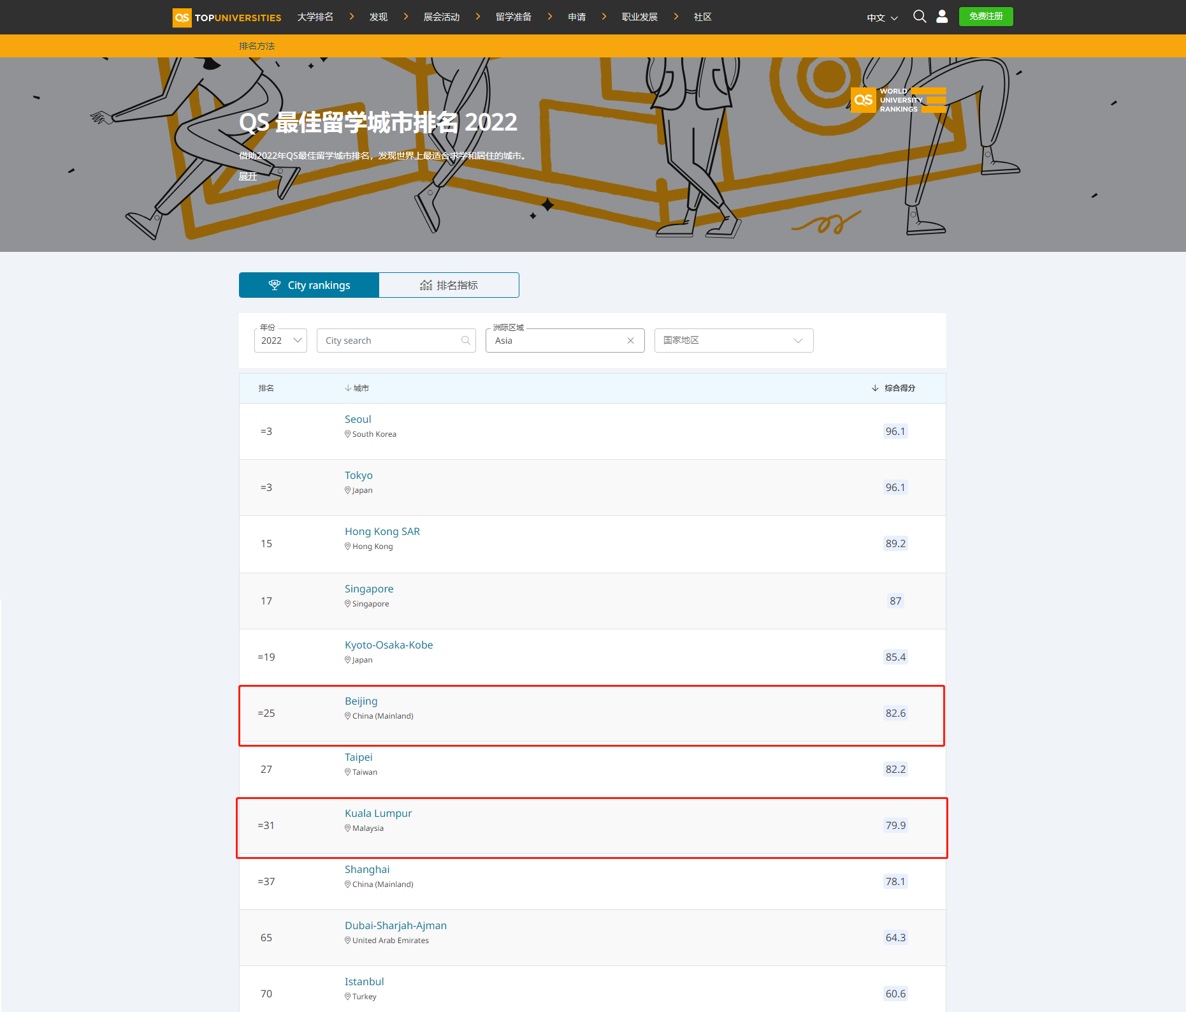This screenshot has width=1186, height=1012.
Task: Click Dubai-Sharjah-Ajman's rank 65
Action: pos(266,937)
